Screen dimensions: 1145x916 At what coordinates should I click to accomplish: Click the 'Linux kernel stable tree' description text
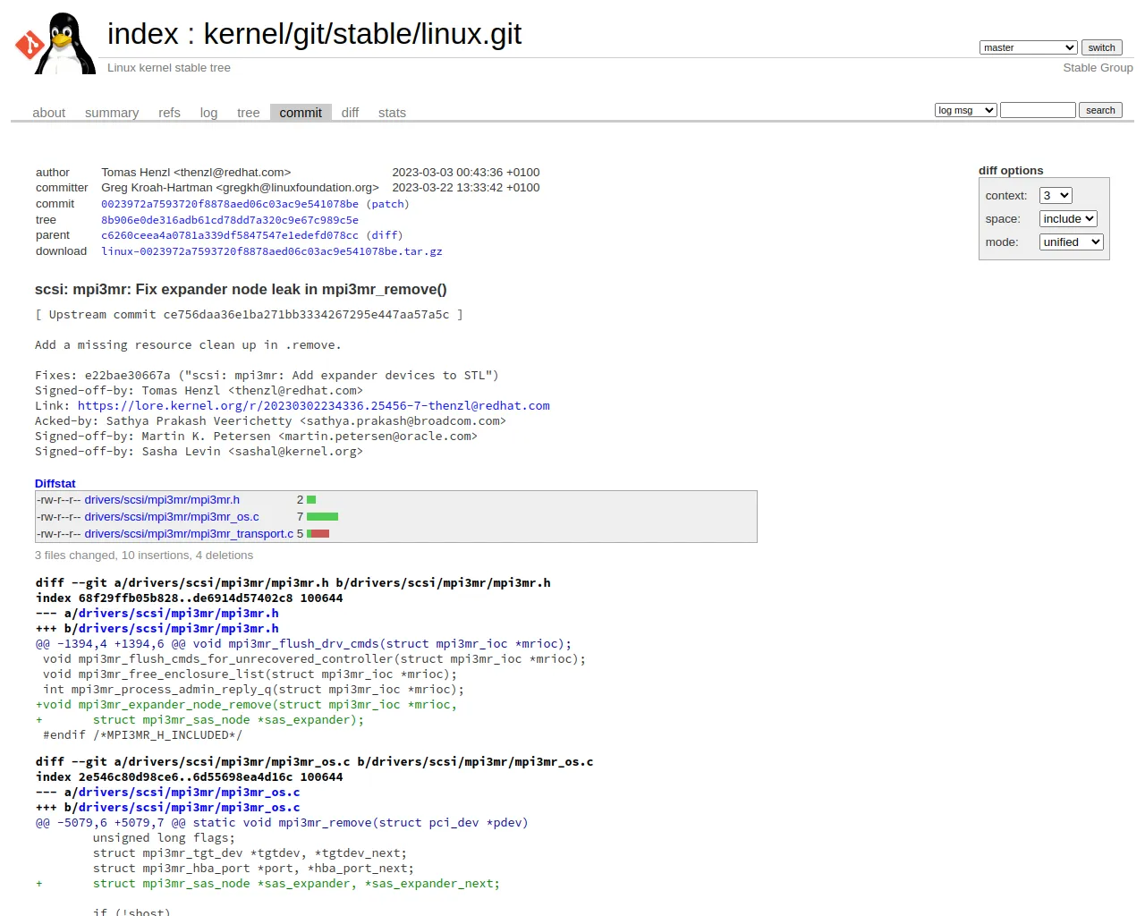169,68
